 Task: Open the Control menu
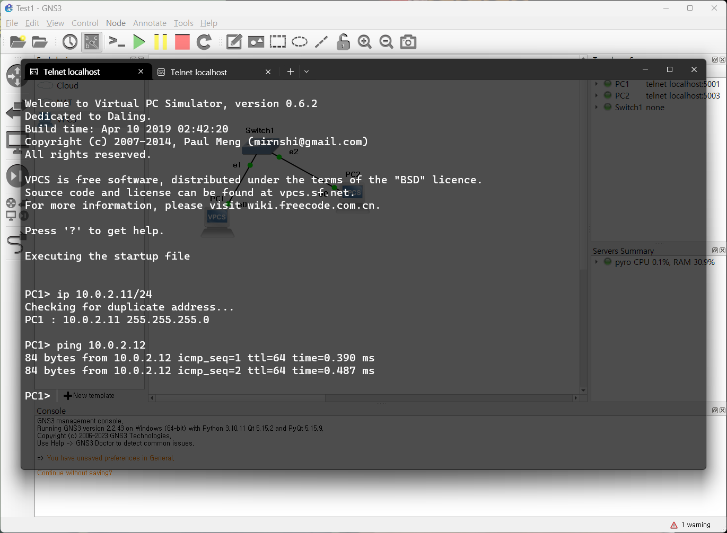[x=85, y=23]
